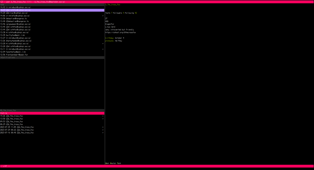Image resolution: width=314 pixels, height=170 pixels.
Task: Click the boost icon on the 13:44 AliothFox toot
Action: click(x=7, y=30)
